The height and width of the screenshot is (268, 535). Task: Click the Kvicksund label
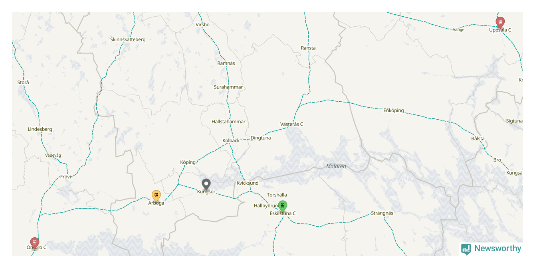pyautogui.click(x=248, y=183)
